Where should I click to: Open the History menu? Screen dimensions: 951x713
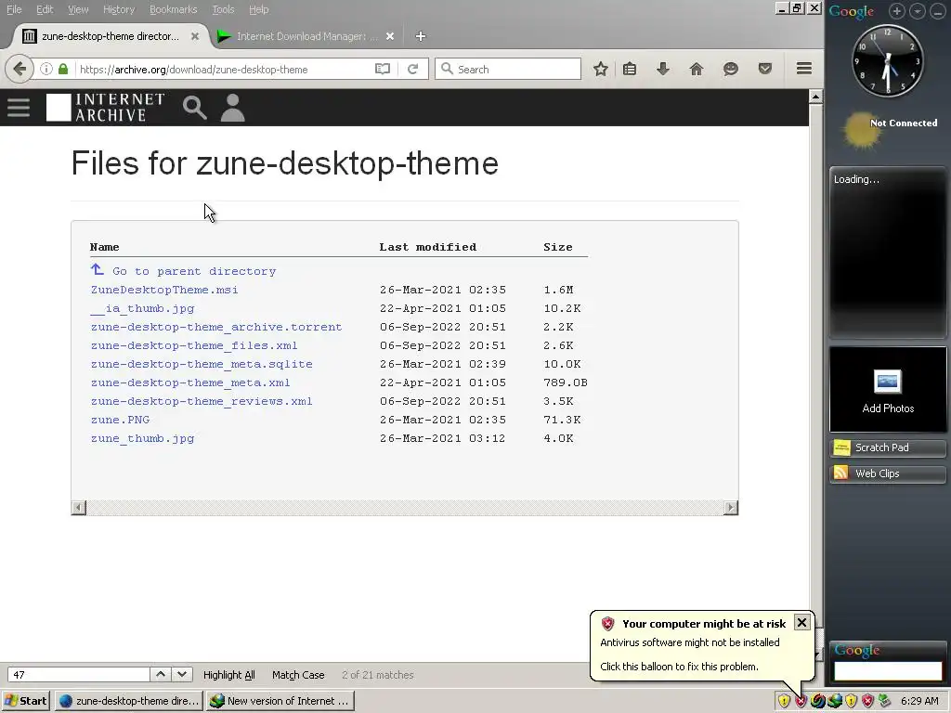pyautogui.click(x=119, y=9)
